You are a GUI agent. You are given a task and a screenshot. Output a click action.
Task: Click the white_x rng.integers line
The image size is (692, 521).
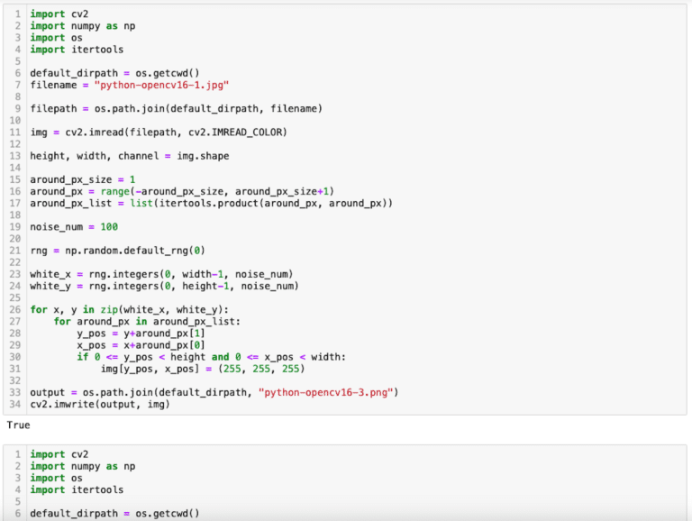pyautogui.click(x=161, y=274)
